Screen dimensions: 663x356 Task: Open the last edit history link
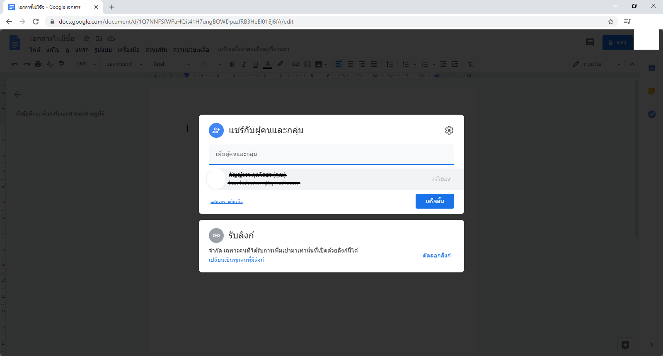coord(254,50)
